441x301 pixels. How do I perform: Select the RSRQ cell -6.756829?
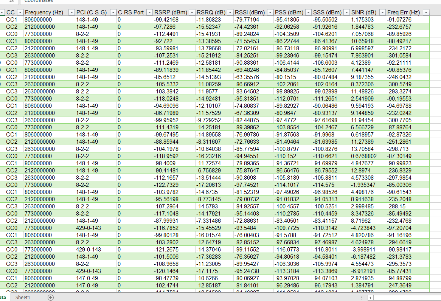click(214, 171)
